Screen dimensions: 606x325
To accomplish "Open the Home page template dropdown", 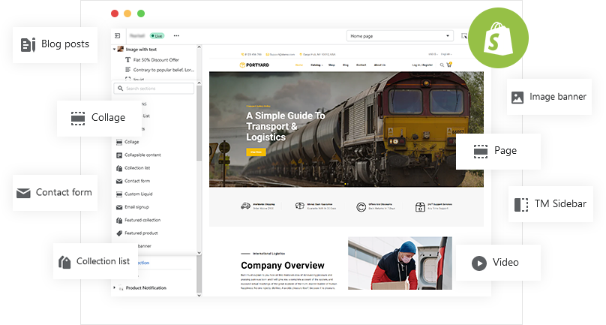I will [400, 35].
